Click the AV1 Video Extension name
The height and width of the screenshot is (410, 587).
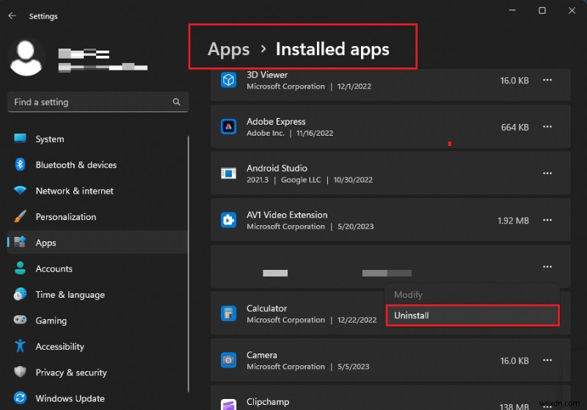pos(287,215)
